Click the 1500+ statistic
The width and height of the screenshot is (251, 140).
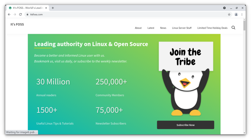click(x=47, y=110)
